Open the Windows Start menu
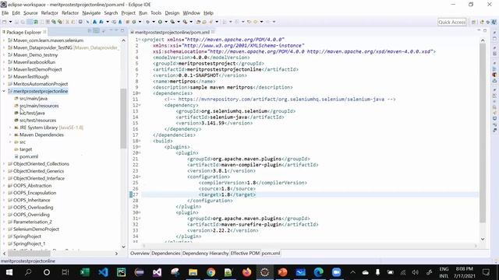 [9, 272]
